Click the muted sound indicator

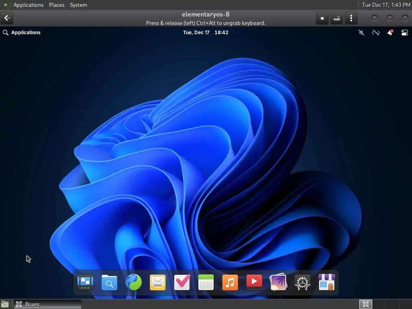click(362, 33)
